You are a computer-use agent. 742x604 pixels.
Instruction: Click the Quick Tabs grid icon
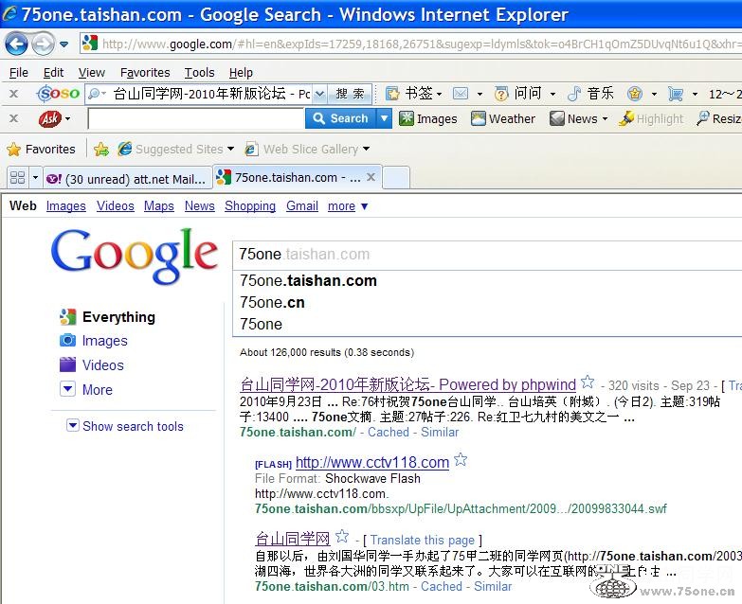[x=17, y=178]
